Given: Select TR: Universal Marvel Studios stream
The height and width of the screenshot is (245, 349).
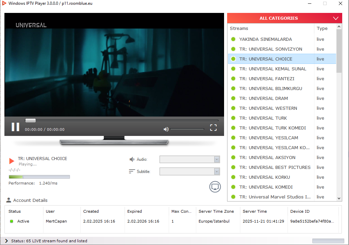Looking at the screenshot, I should (x=282, y=197).
